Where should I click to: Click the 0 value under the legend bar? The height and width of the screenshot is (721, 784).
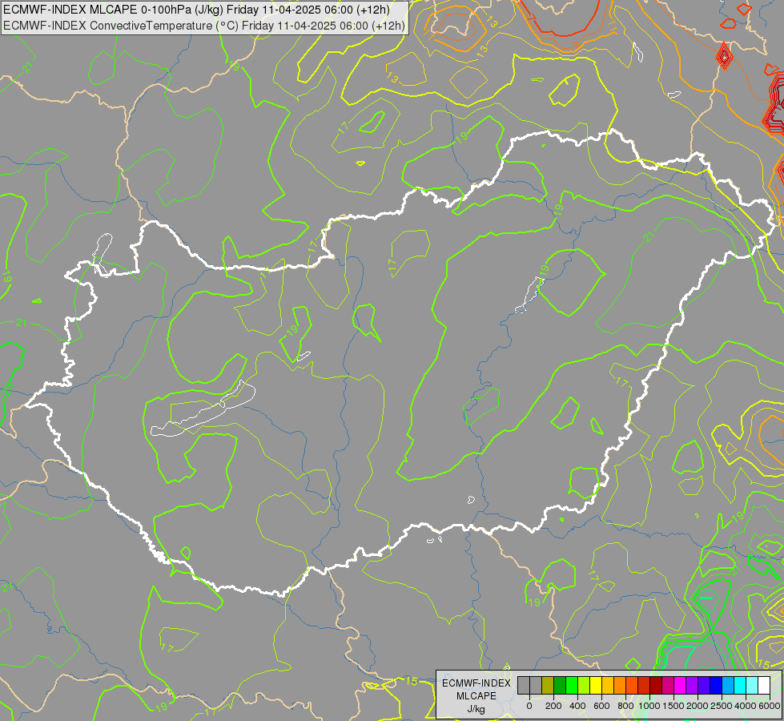point(529,706)
